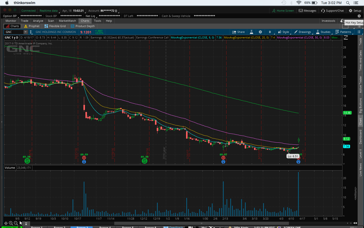This screenshot has width=364, height=228.
Task: Switch to the MarketWatch tab
Action: coord(67,21)
